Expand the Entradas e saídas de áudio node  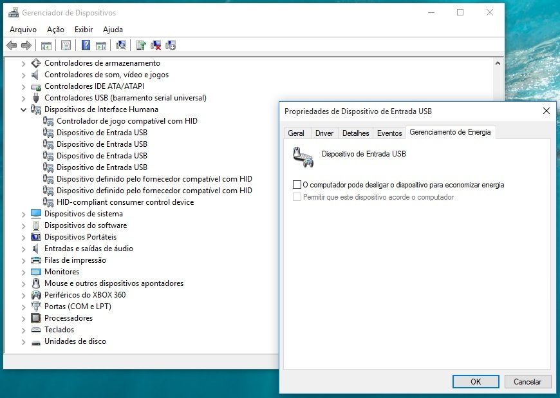click(x=24, y=249)
